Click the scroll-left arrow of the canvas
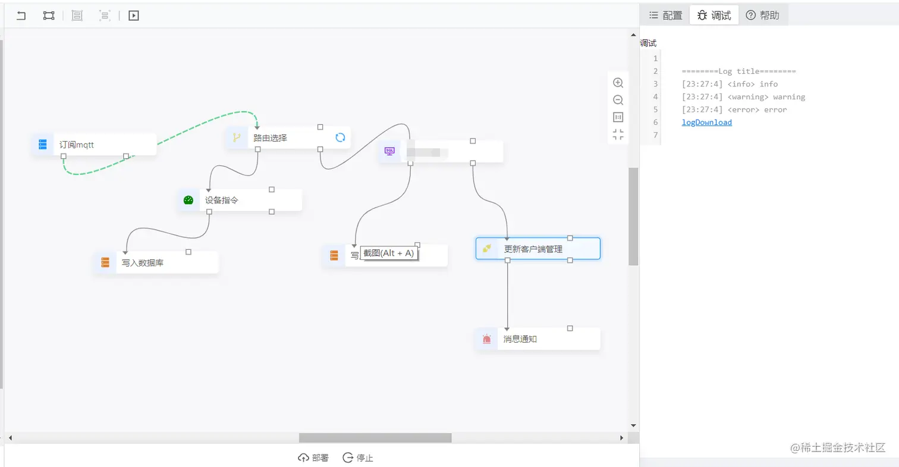 pyautogui.click(x=10, y=438)
